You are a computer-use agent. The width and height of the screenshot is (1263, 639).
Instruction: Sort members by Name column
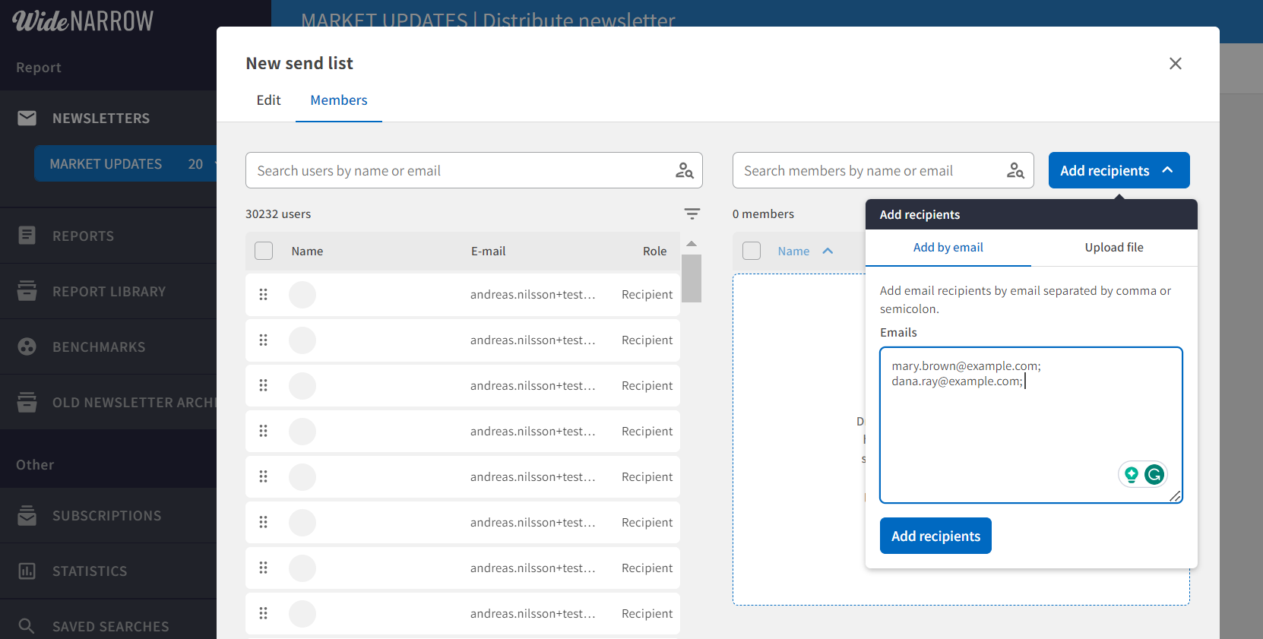click(x=806, y=251)
